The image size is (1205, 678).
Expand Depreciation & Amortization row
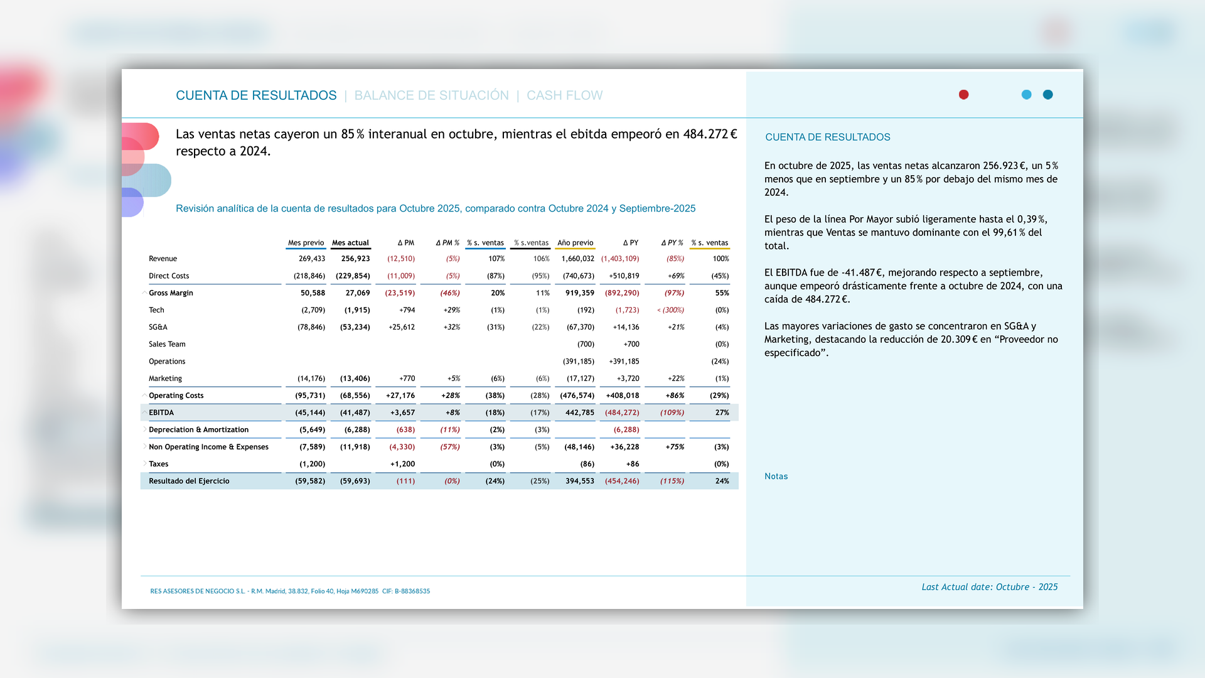[144, 429]
